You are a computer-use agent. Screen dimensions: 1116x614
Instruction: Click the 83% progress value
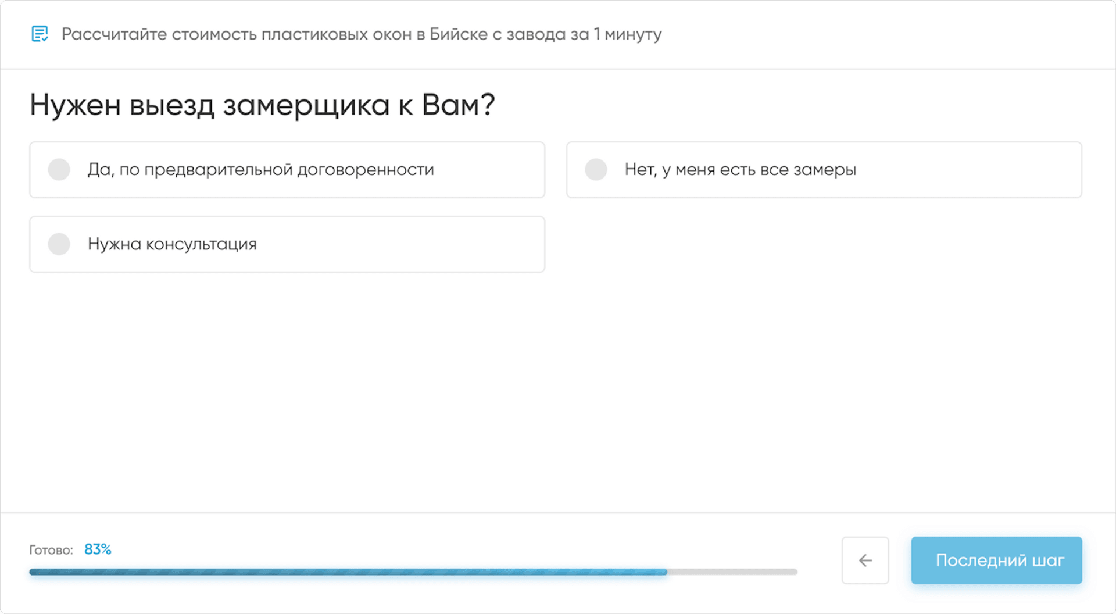click(x=98, y=549)
